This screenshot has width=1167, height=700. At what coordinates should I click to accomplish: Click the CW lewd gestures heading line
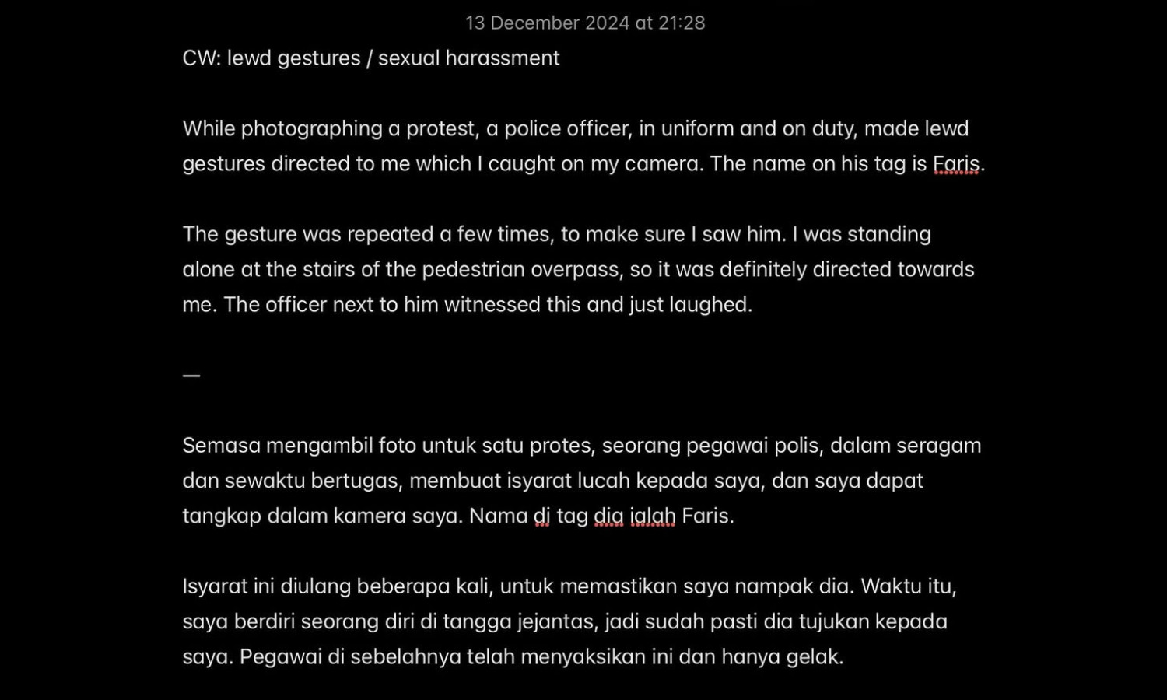(x=371, y=58)
